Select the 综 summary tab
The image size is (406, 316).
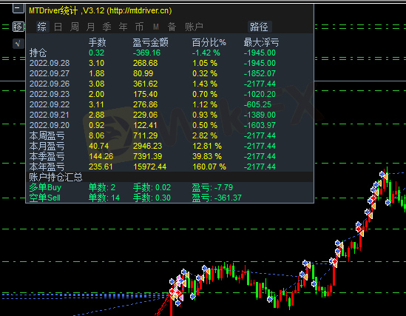pyautogui.click(x=42, y=27)
